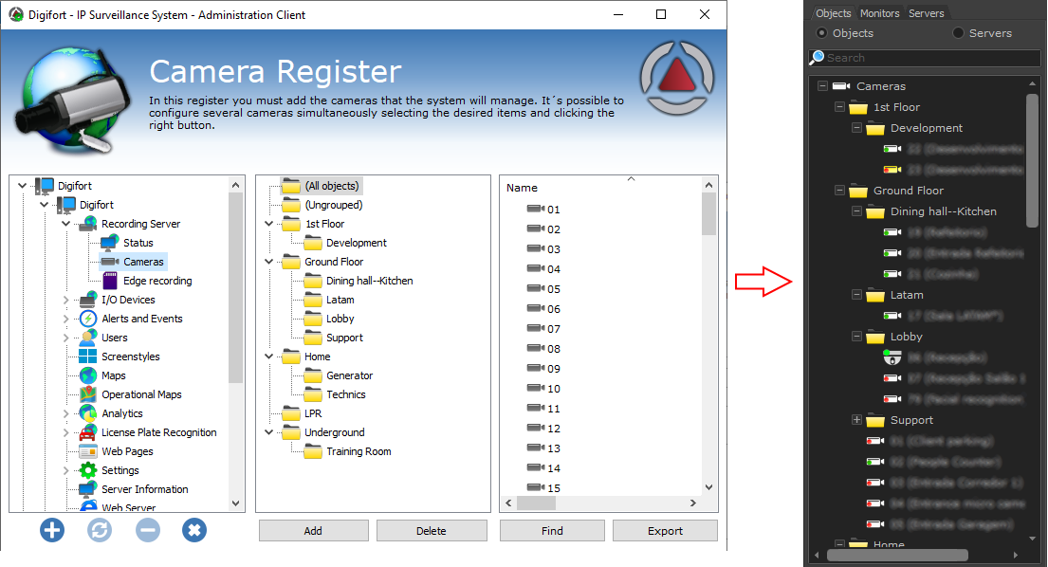Screen dimensions: 1048x567
Task: Select the Edge recording SD card icon
Action: [110, 281]
